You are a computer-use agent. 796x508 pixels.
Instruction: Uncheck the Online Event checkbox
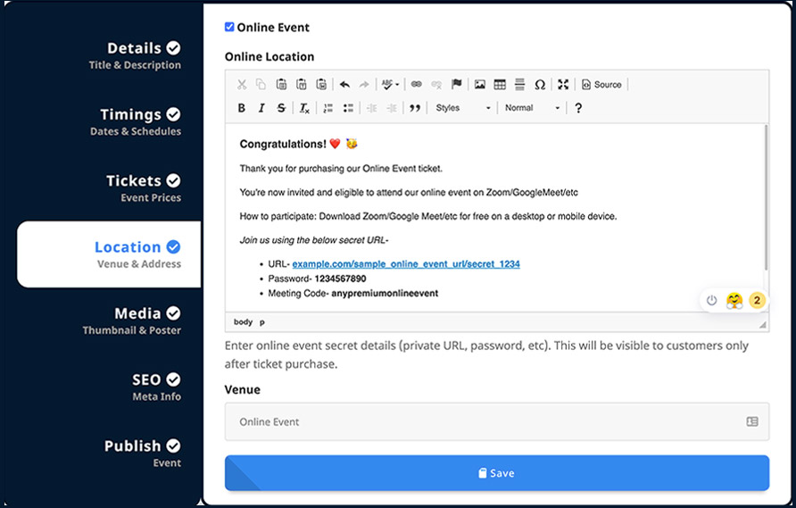(x=229, y=27)
